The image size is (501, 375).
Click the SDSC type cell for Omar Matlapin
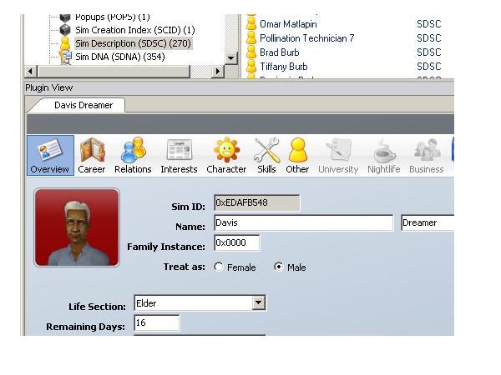pos(429,24)
